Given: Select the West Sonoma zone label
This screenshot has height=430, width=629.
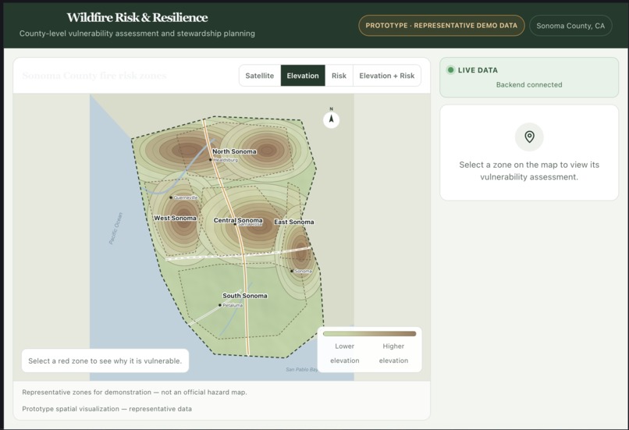Looking at the screenshot, I should coord(176,218).
